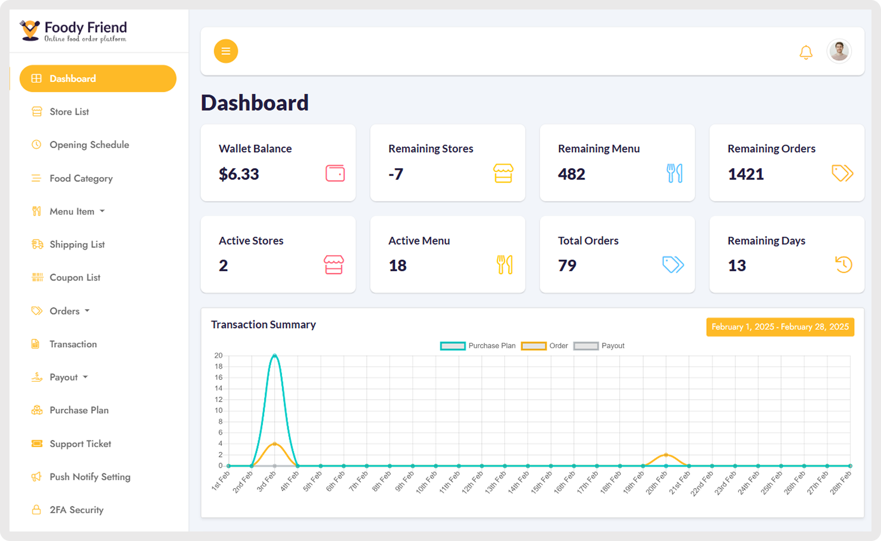Click the teal Purchase Plan legend swatch
The width and height of the screenshot is (881, 541).
point(453,346)
